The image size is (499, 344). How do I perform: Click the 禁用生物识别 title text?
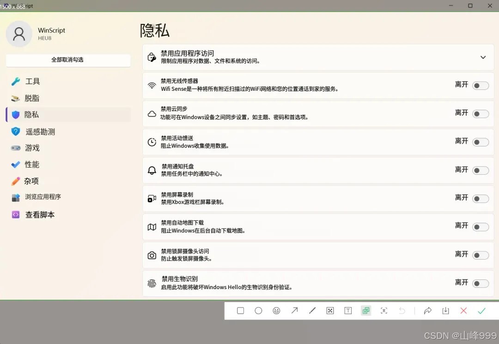pos(179,279)
